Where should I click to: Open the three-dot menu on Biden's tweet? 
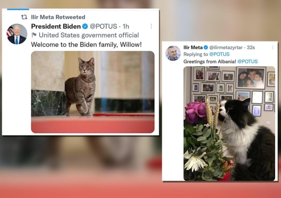151,26
